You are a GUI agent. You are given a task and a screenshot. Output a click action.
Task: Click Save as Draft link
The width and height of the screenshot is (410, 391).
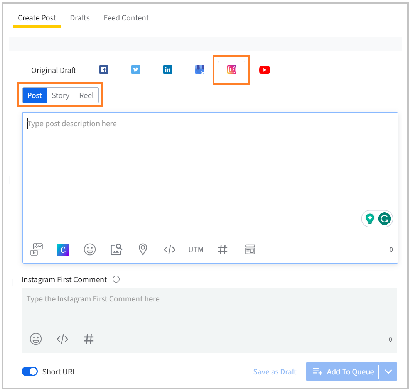coord(275,372)
